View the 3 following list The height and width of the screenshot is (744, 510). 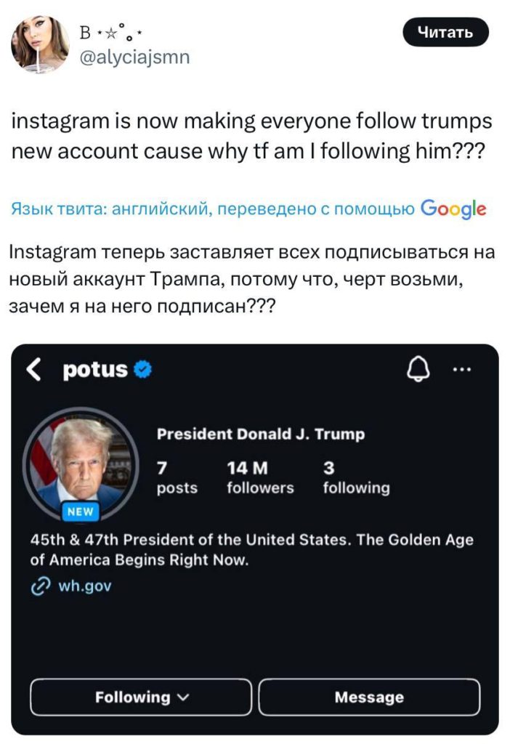pos(355,477)
